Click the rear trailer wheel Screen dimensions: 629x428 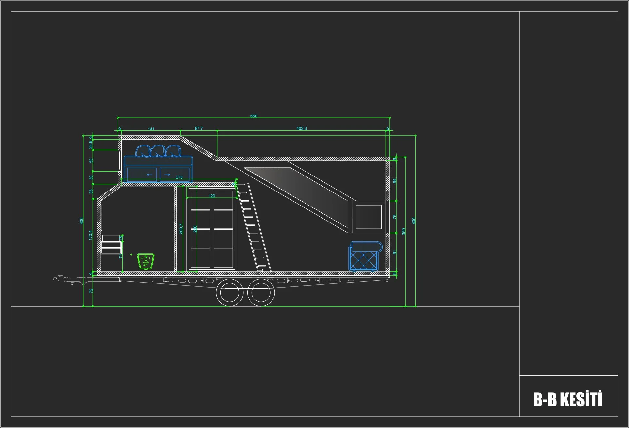(x=261, y=293)
